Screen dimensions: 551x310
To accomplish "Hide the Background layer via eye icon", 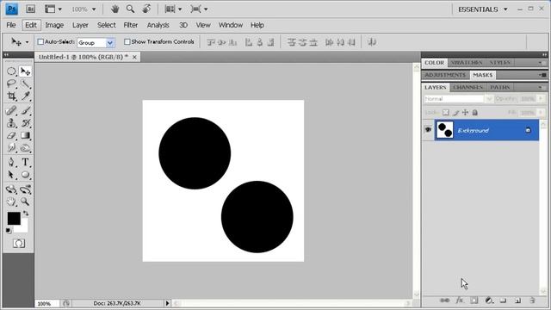I will 428,130.
